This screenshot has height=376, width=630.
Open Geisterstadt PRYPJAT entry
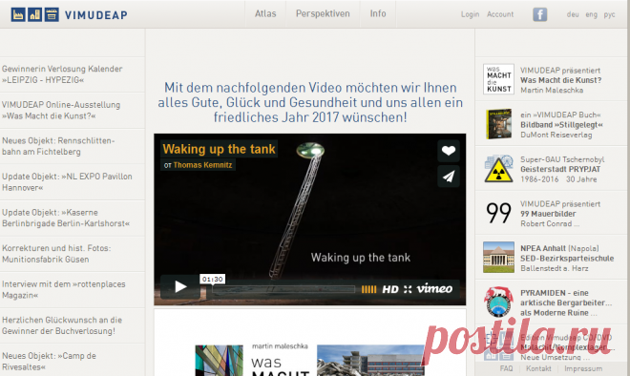(x=562, y=170)
